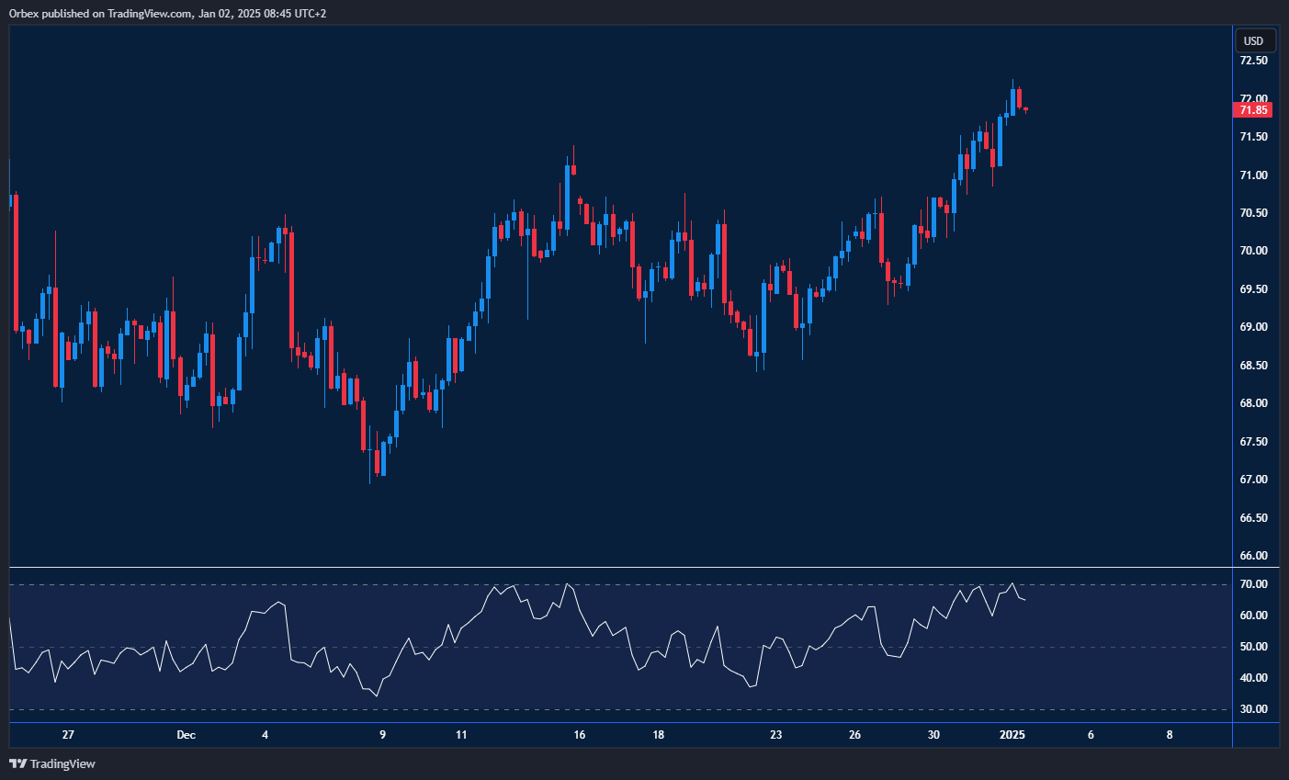This screenshot has width=1289, height=780.
Task: Click the 16 date label on time axis
Action: [x=580, y=735]
